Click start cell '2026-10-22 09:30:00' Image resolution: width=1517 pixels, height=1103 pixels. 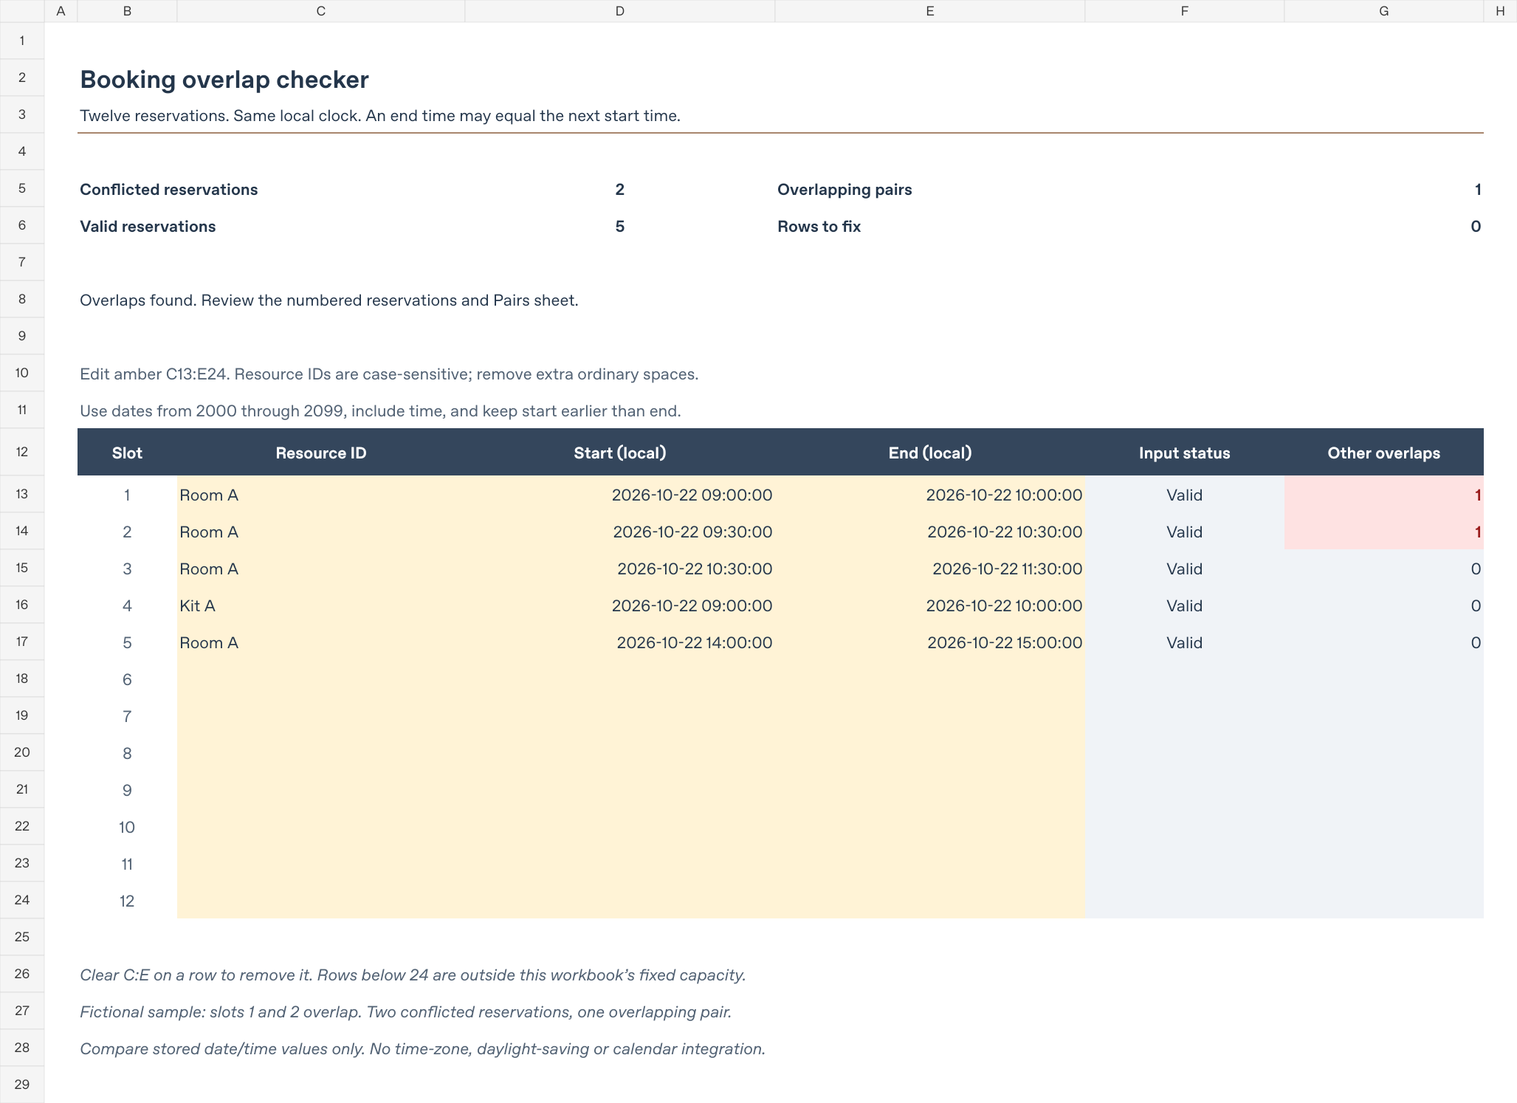(620, 532)
